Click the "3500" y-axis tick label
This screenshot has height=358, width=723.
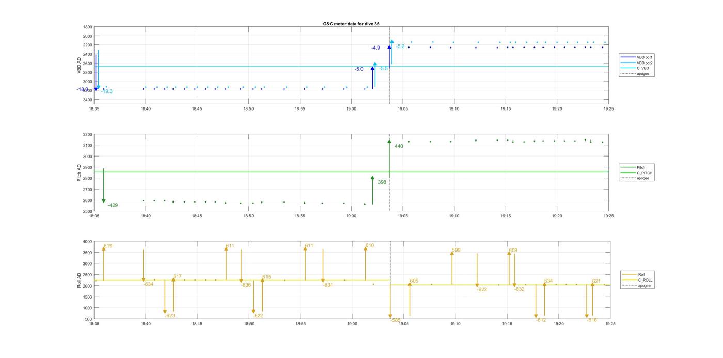(88, 253)
